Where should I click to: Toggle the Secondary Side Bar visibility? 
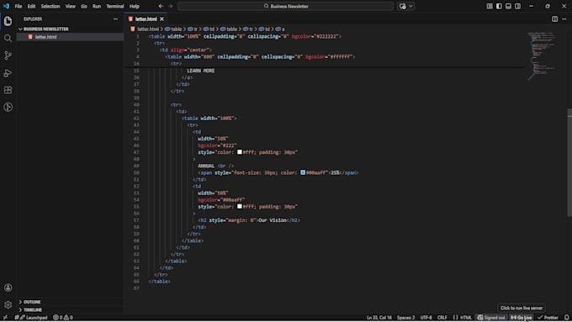click(x=517, y=6)
